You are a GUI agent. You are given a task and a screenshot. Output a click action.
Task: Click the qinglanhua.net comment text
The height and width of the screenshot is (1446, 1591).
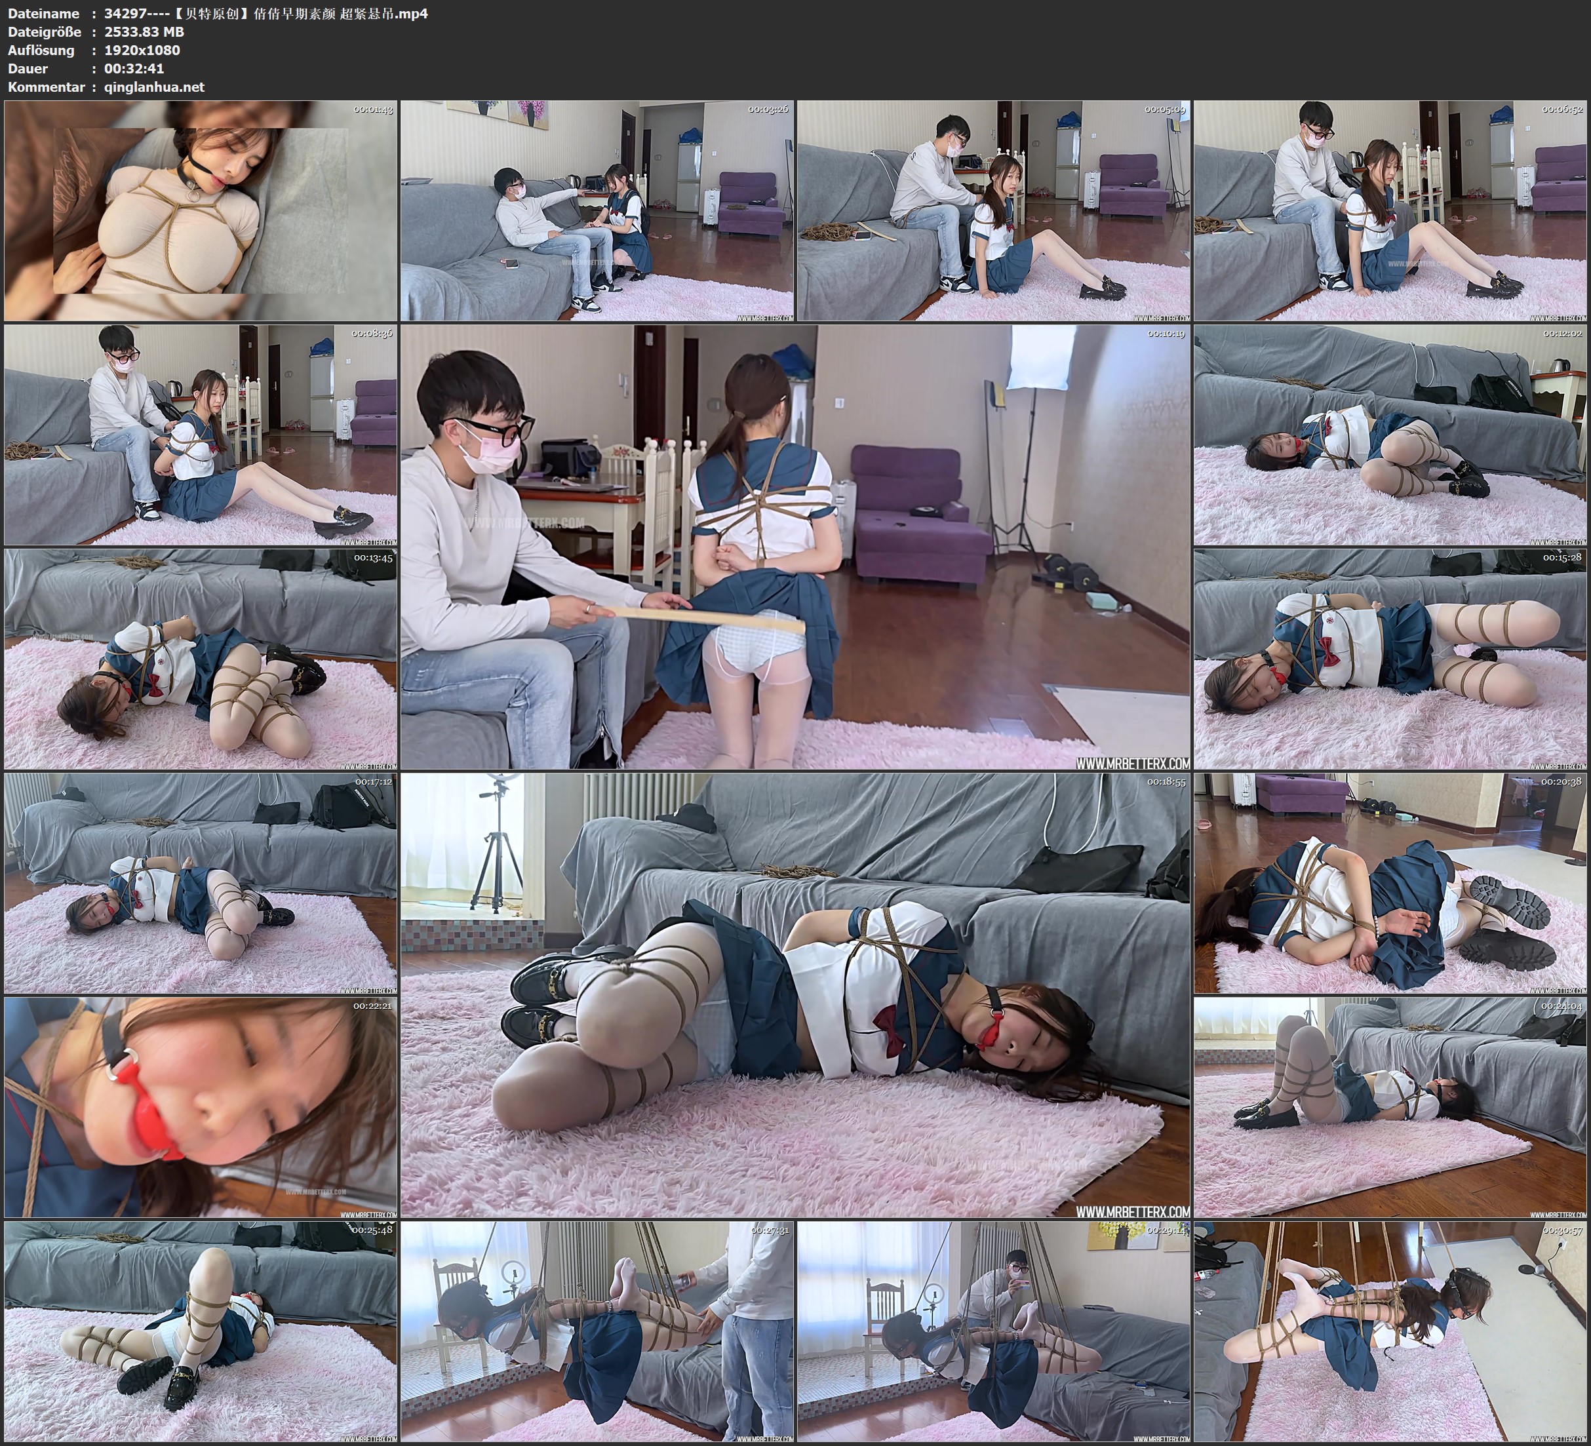(154, 87)
